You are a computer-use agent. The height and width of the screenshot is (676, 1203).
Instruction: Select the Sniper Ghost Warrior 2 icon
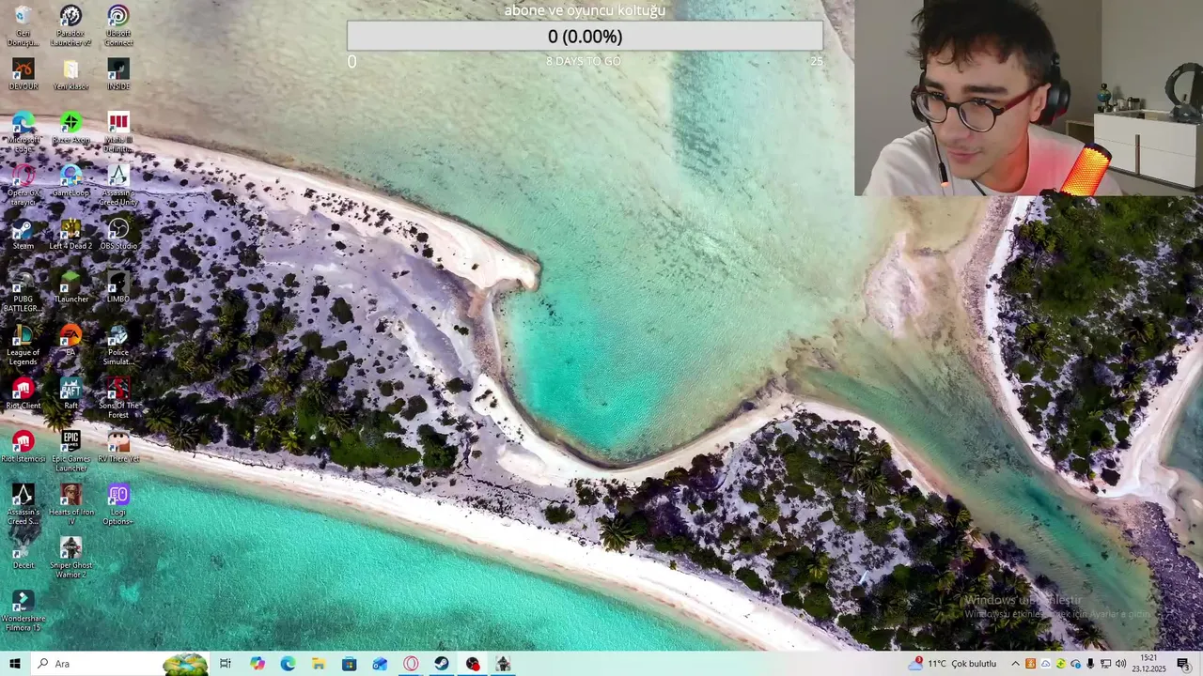tap(70, 558)
